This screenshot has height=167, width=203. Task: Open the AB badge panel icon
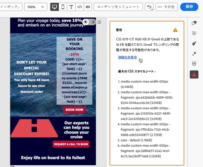(194, 64)
